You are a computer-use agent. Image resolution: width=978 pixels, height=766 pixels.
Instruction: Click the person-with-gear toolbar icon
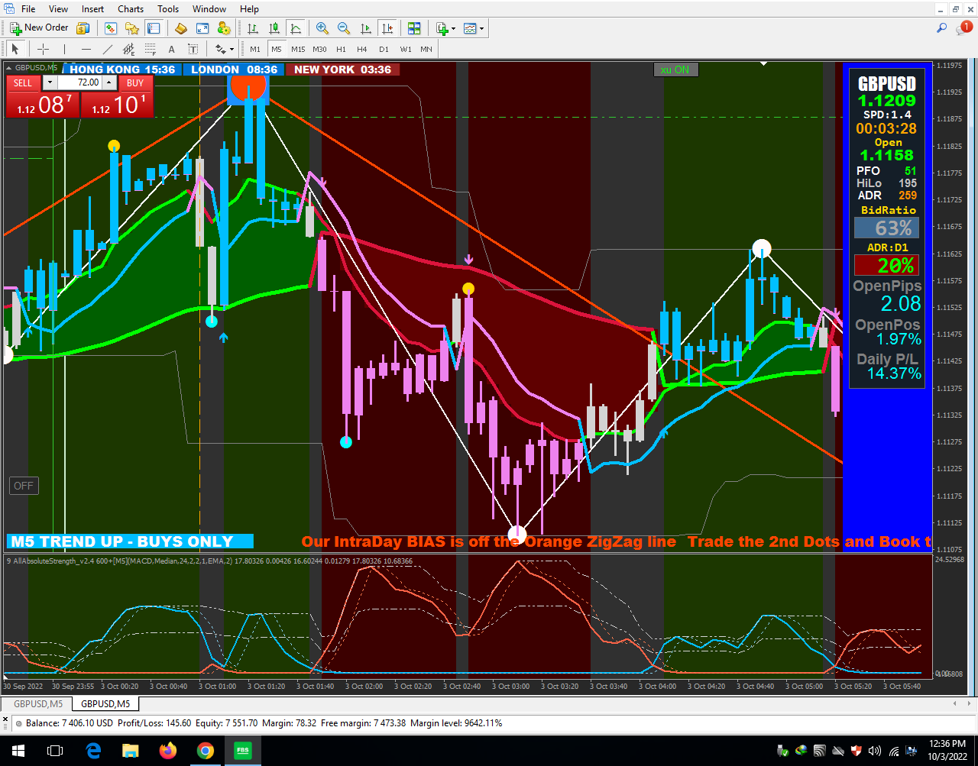click(224, 28)
